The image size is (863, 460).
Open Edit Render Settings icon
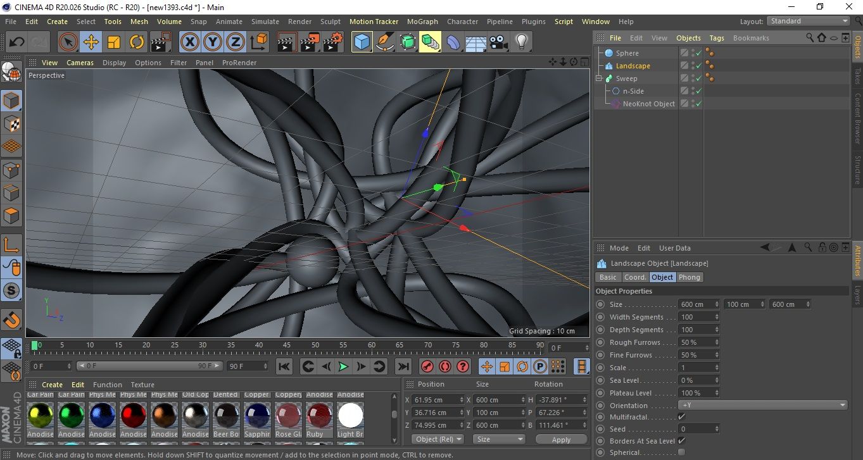click(333, 42)
